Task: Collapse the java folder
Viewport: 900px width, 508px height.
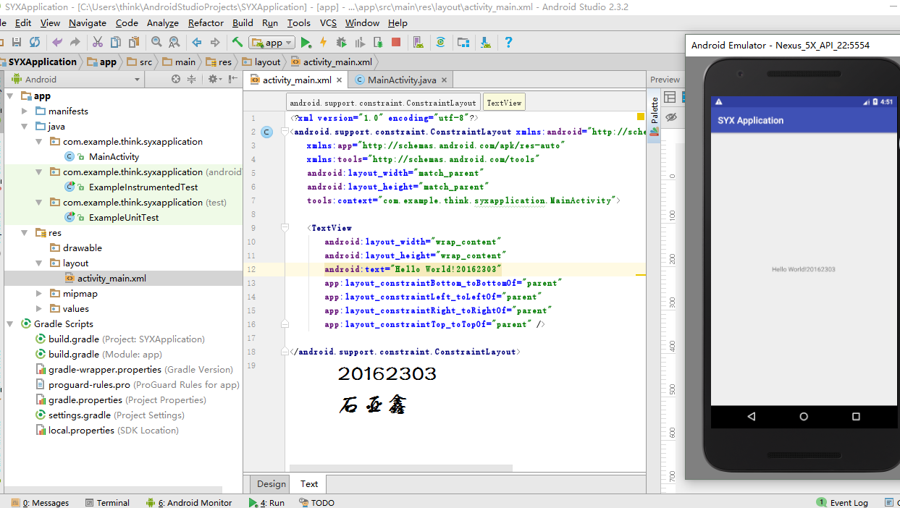Action: 25,126
